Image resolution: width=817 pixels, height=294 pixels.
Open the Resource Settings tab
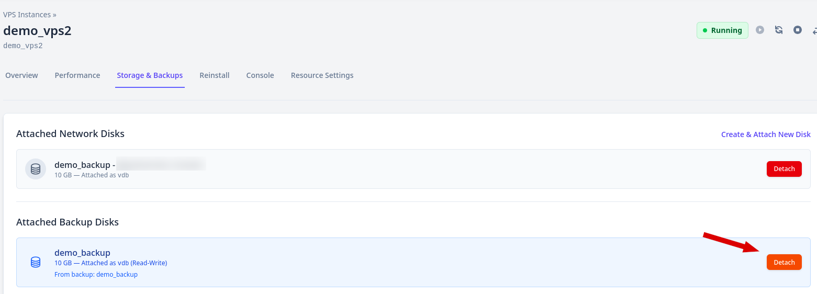(322, 75)
